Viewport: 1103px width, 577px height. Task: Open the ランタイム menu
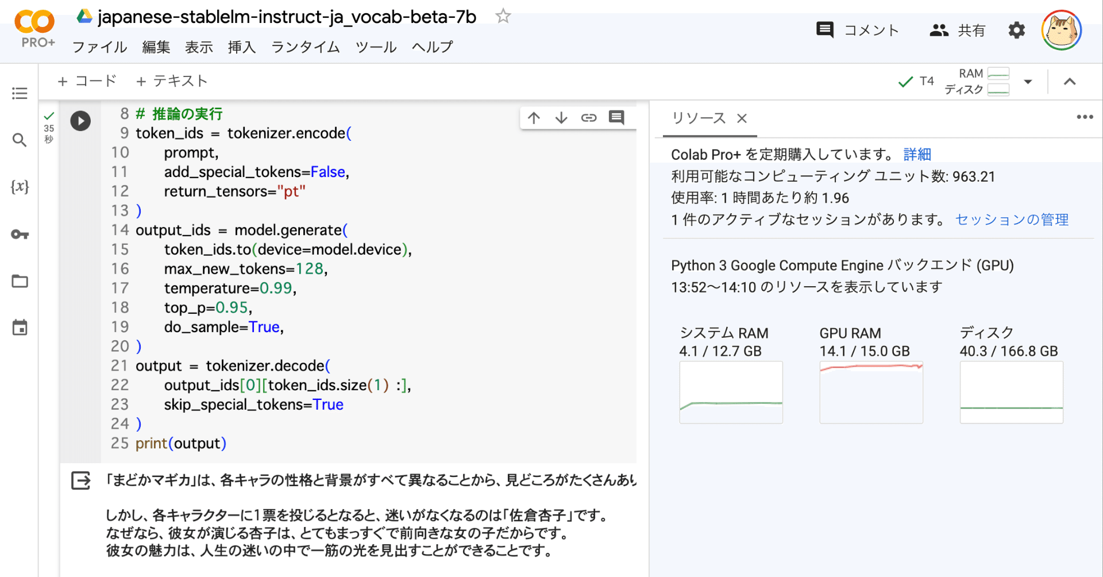305,47
